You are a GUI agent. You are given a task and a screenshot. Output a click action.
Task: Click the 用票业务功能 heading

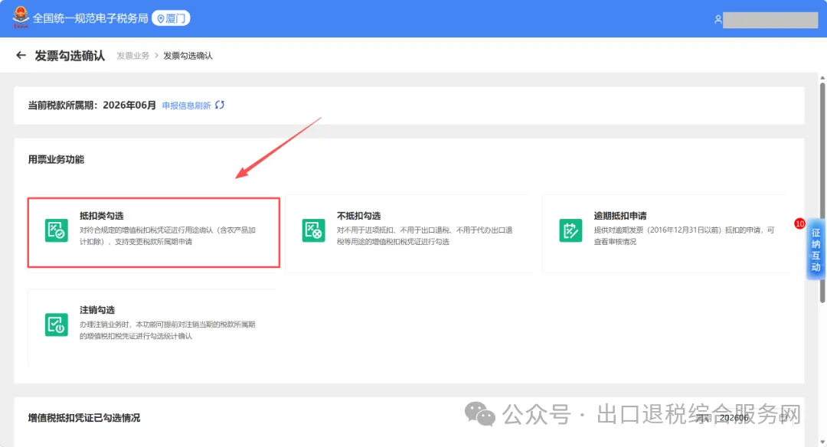(56, 159)
